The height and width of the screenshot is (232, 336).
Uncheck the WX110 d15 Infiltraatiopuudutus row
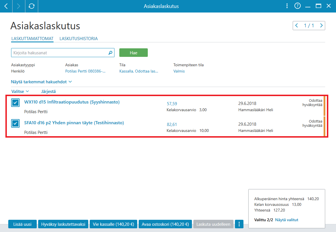15,103
